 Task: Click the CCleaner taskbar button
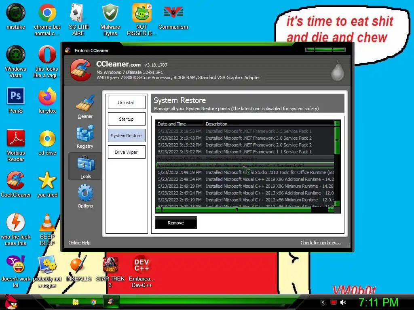pos(111,302)
